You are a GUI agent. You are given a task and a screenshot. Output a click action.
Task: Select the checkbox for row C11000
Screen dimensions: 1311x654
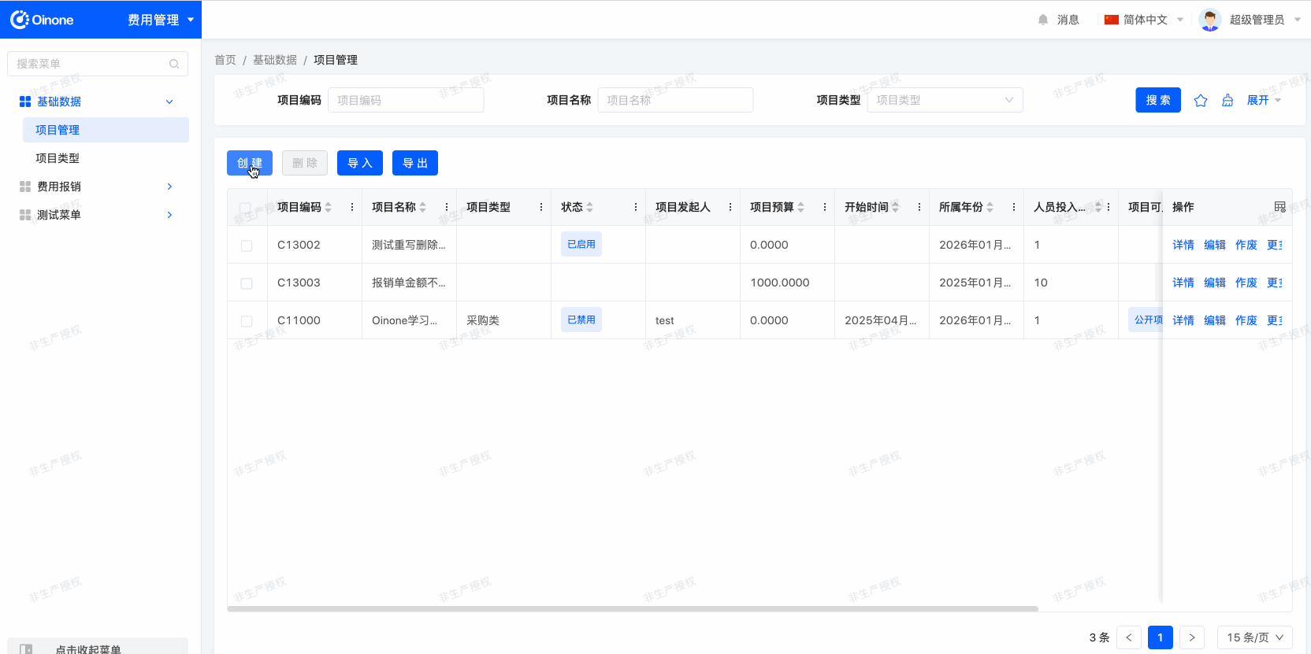click(247, 321)
